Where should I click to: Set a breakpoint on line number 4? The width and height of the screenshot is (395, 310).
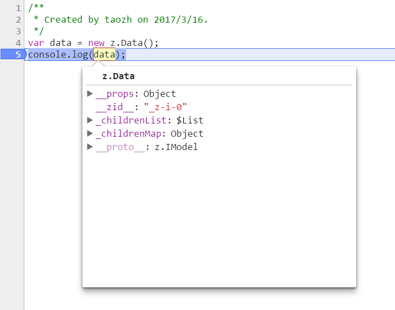(18, 43)
